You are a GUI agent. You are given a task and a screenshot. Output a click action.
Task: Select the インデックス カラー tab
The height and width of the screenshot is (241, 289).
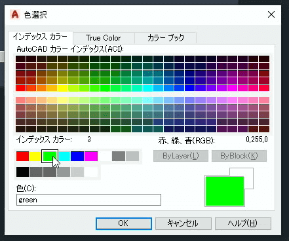pos(40,37)
